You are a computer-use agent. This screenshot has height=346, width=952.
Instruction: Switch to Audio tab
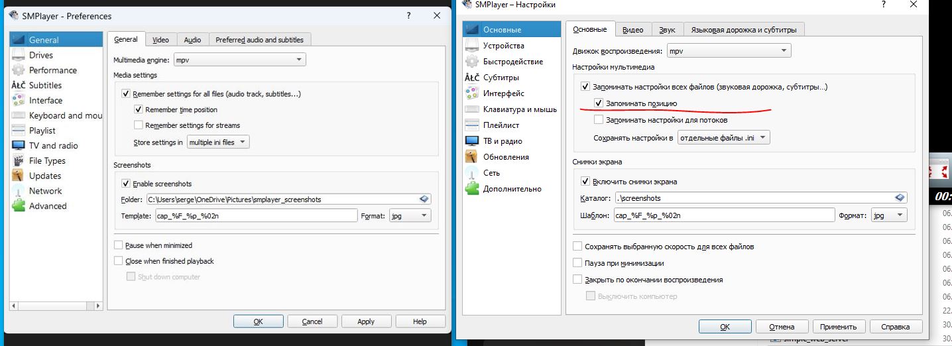tap(192, 40)
